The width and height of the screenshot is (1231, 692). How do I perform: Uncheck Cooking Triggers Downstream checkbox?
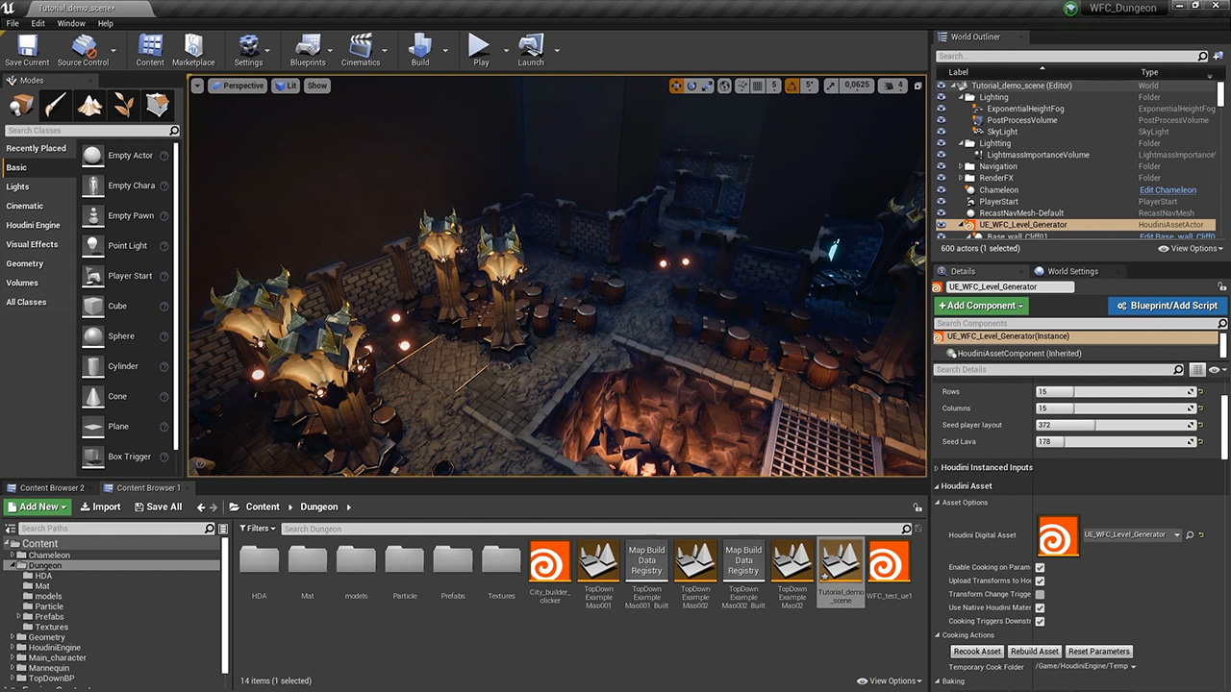pyautogui.click(x=1040, y=621)
